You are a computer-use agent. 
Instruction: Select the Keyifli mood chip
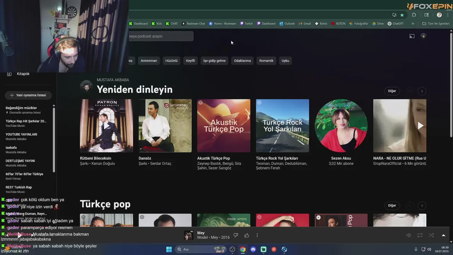(190, 61)
